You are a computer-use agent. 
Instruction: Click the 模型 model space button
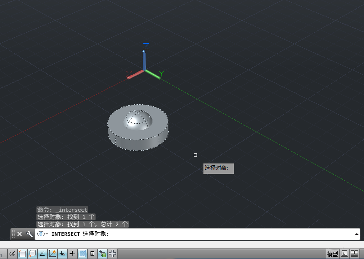pyautogui.click(x=332, y=254)
